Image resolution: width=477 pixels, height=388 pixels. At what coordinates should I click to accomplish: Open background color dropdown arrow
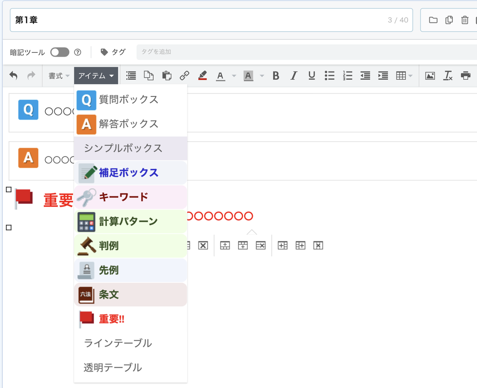pyautogui.click(x=262, y=76)
